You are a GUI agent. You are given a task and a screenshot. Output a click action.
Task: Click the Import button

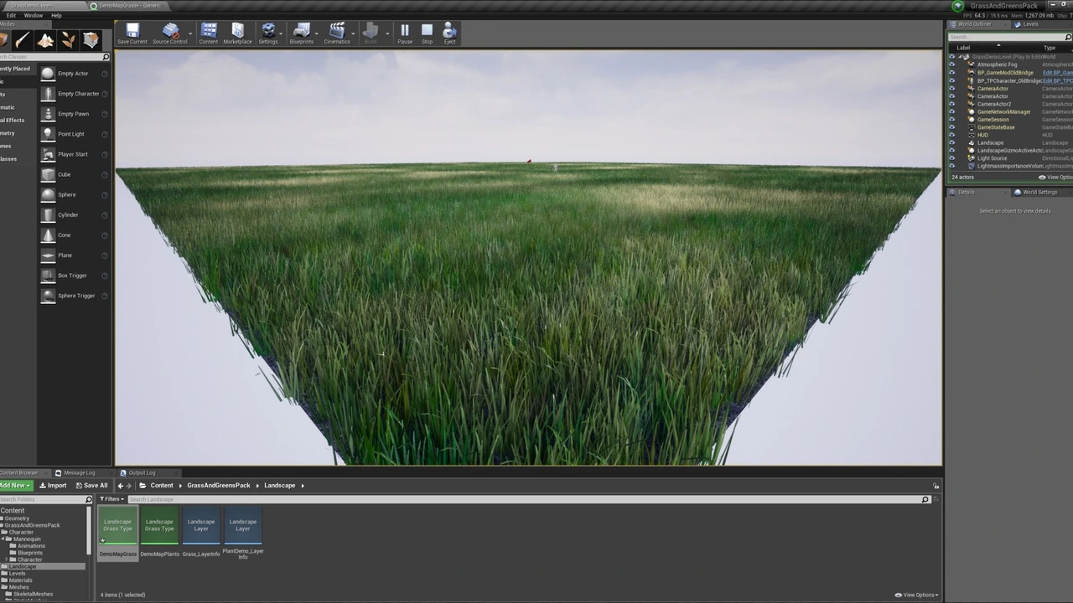coord(53,486)
